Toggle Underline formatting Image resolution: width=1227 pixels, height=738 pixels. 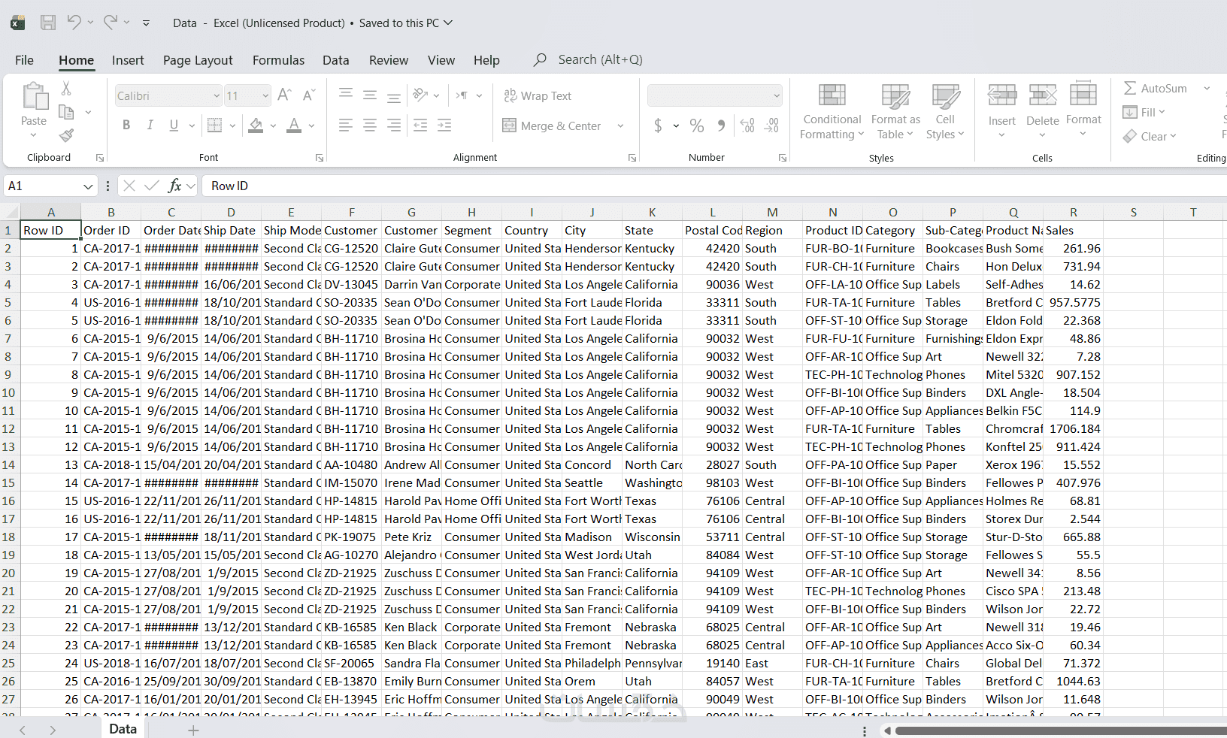(174, 126)
